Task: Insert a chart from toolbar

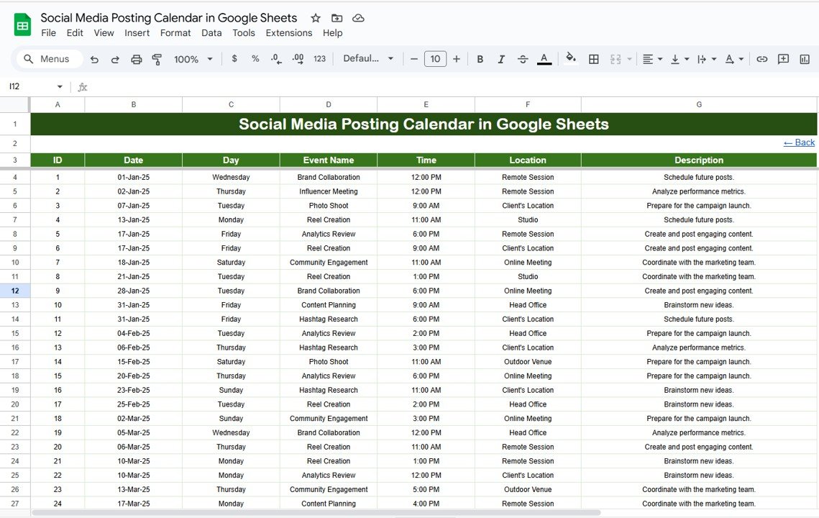Action: point(805,59)
